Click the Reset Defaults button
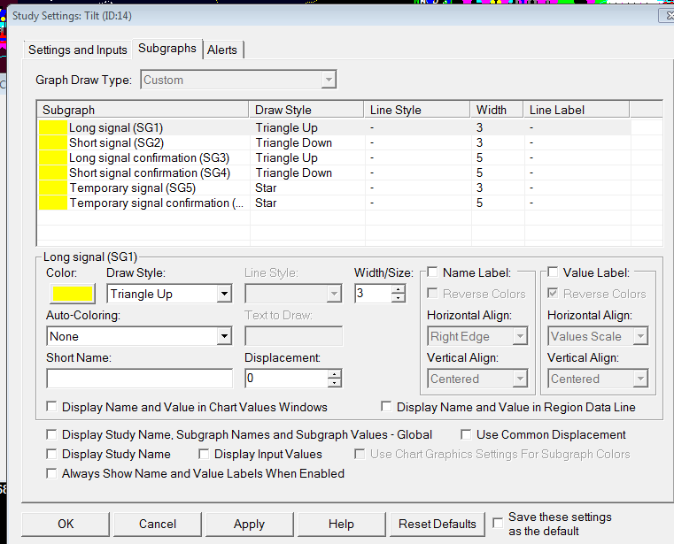The width and height of the screenshot is (674, 544). tap(438, 524)
